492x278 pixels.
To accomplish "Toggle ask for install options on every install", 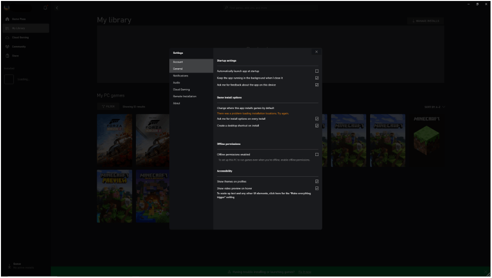I will click(x=317, y=119).
